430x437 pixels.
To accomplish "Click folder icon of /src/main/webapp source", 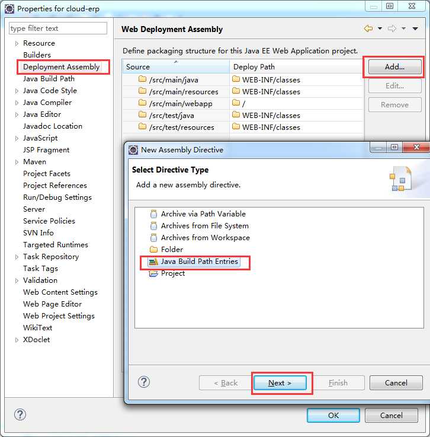I will pos(142,103).
